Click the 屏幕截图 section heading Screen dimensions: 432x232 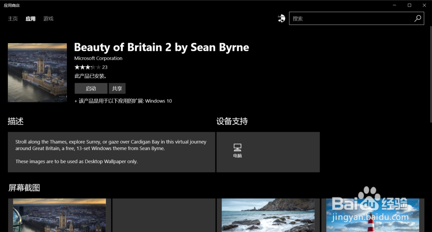point(24,188)
